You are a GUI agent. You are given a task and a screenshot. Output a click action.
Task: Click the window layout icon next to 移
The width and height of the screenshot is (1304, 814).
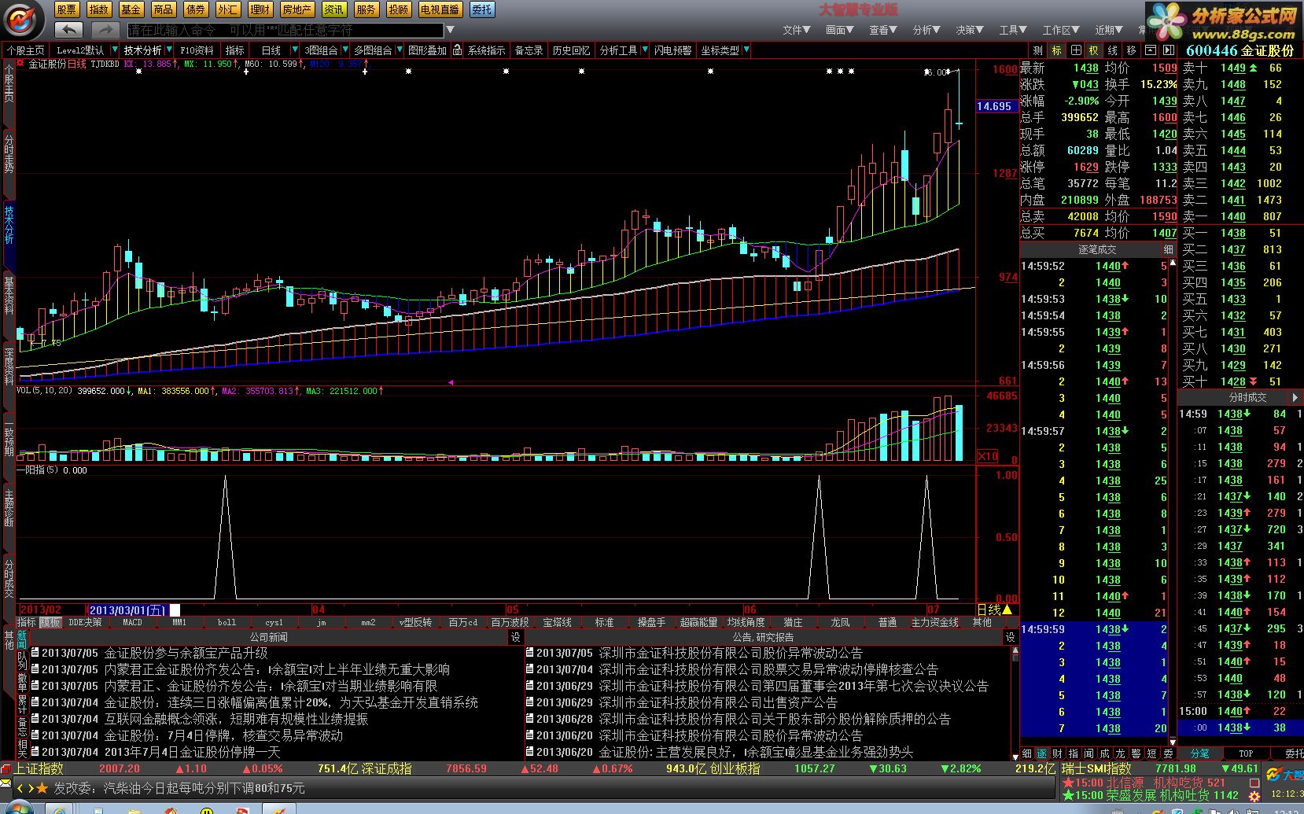pyautogui.click(x=1150, y=50)
